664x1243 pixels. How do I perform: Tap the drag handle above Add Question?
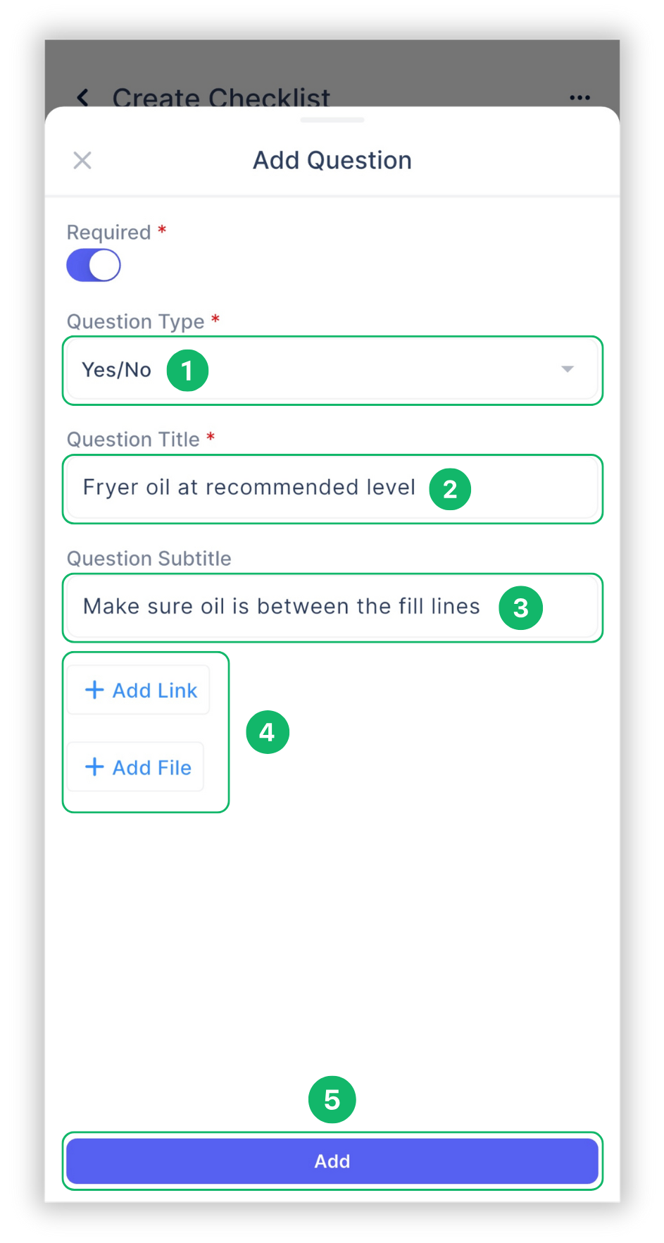tap(332, 121)
